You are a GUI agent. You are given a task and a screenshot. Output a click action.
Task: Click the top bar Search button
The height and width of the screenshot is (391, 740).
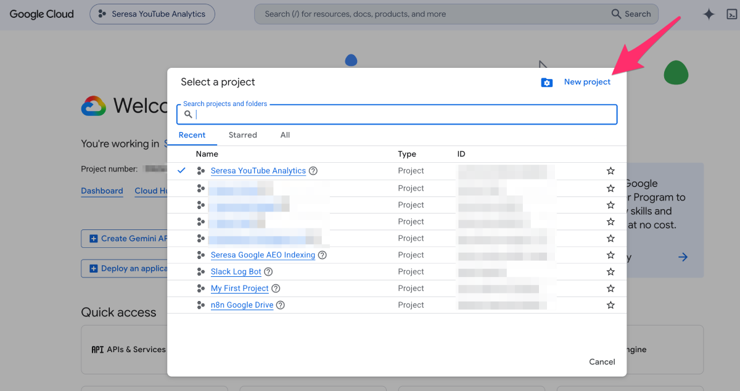coord(631,14)
